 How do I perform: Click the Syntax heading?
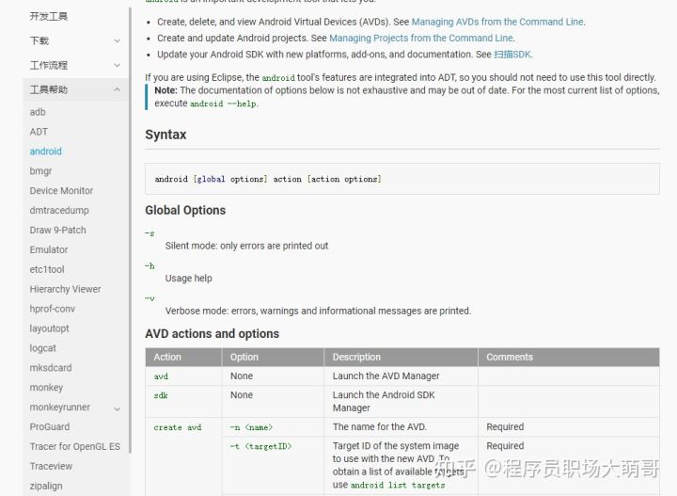point(165,135)
